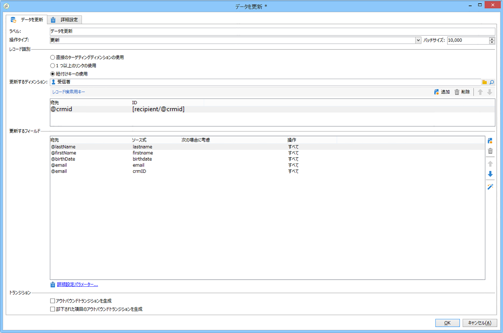Click the magic wand auto-mapping icon
Screen dimensions: 503x333
[490, 187]
